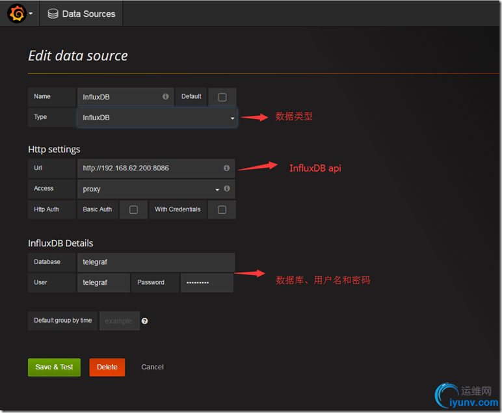This screenshot has width=502, height=413.
Task: Click the Database label
Action: [47, 262]
